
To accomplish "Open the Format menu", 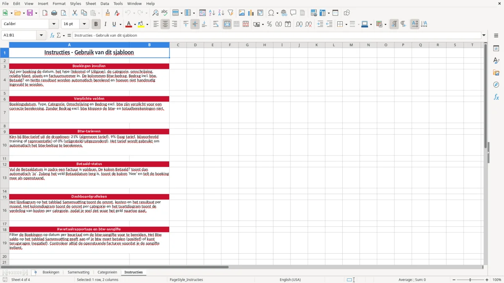I will click(x=59, y=3).
